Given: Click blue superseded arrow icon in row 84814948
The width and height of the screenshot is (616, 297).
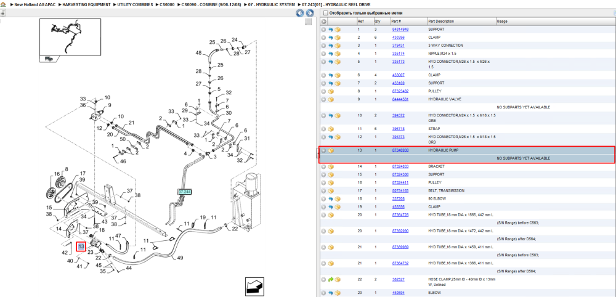Looking at the screenshot, I should pos(331,30).
